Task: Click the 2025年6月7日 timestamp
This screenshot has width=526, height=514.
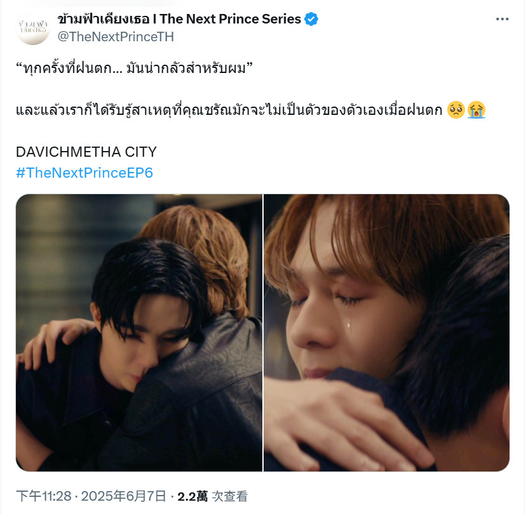Action: (x=123, y=496)
